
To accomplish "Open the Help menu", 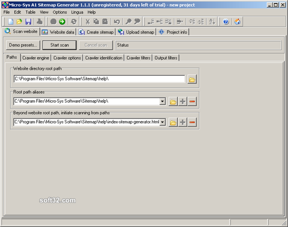I will [x=92, y=12].
